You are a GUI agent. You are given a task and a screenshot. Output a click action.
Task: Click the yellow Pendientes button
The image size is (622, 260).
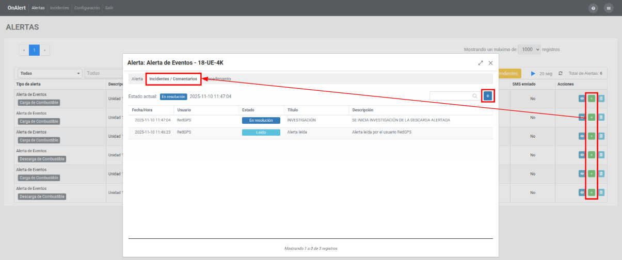point(510,73)
